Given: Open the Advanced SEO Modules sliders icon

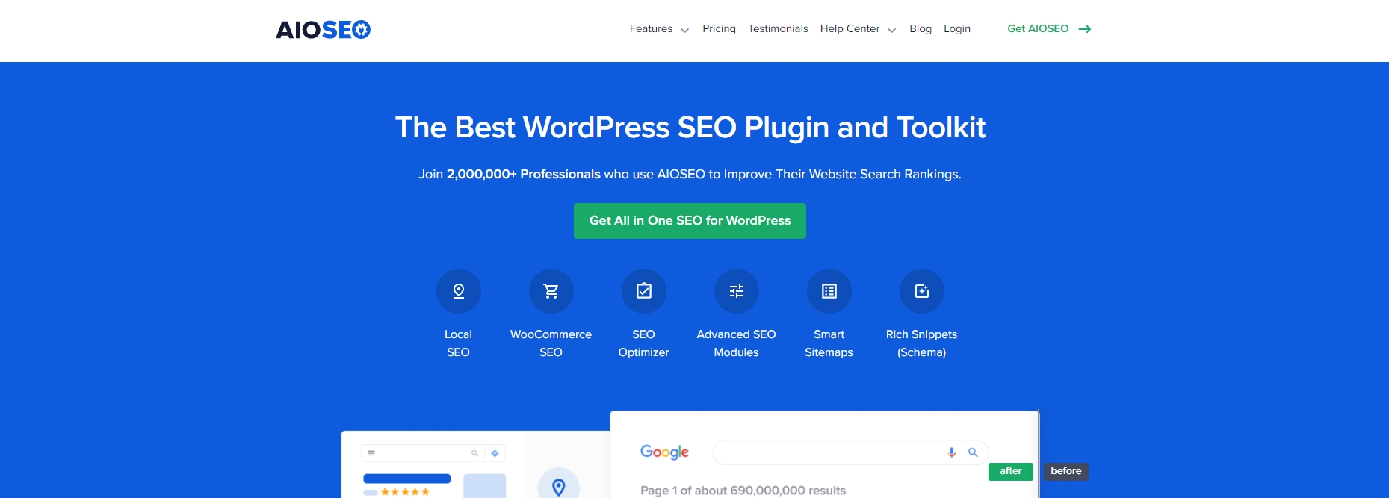Looking at the screenshot, I should (737, 291).
